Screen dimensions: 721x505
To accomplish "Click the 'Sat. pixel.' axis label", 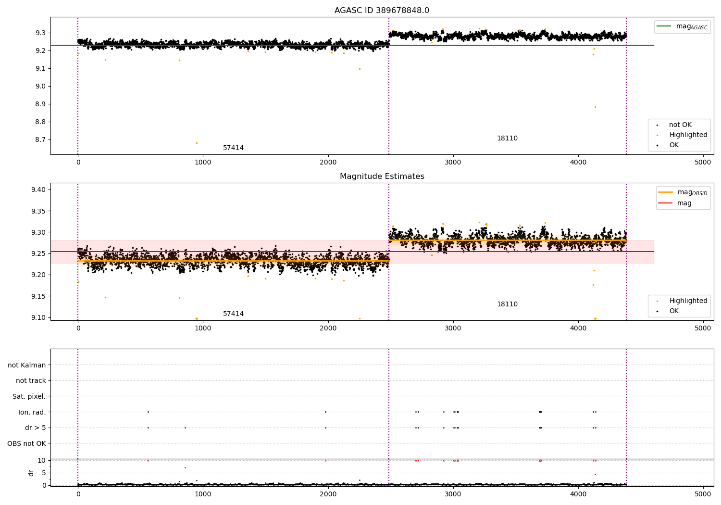I will [29, 396].
